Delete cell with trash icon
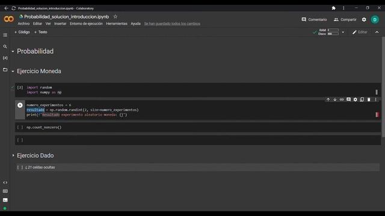The height and width of the screenshot is (216, 385). pos(369,100)
